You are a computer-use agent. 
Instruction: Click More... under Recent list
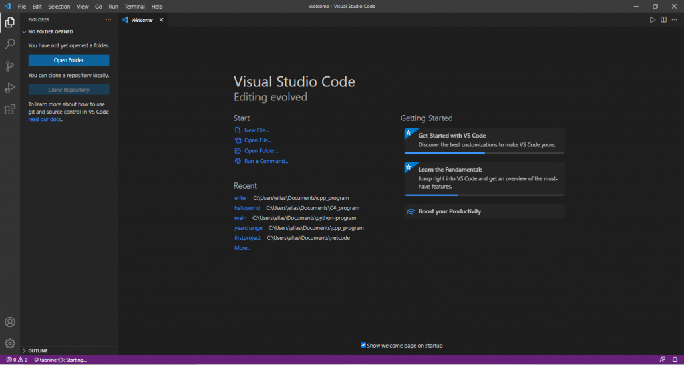tap(242, 248)
